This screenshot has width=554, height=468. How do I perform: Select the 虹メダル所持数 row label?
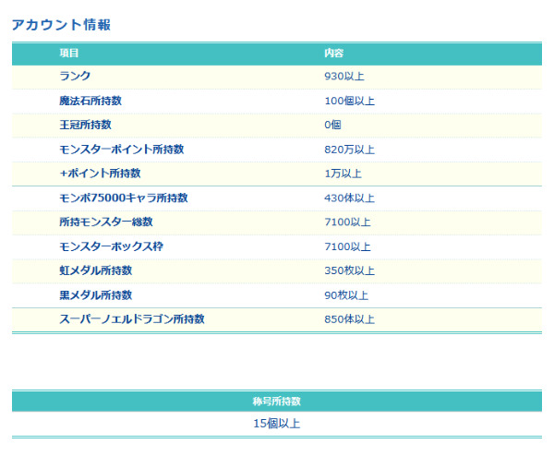(95, 270)
